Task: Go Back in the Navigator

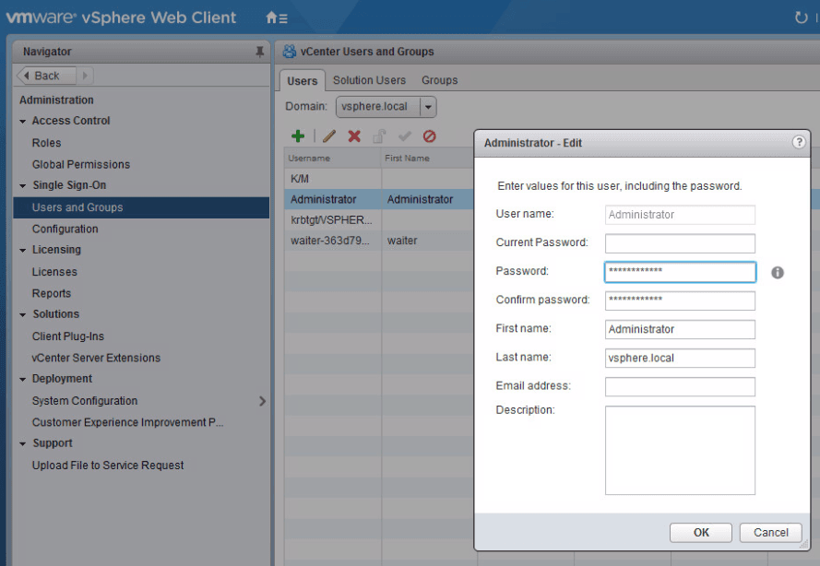Action: tap(46, 76)
